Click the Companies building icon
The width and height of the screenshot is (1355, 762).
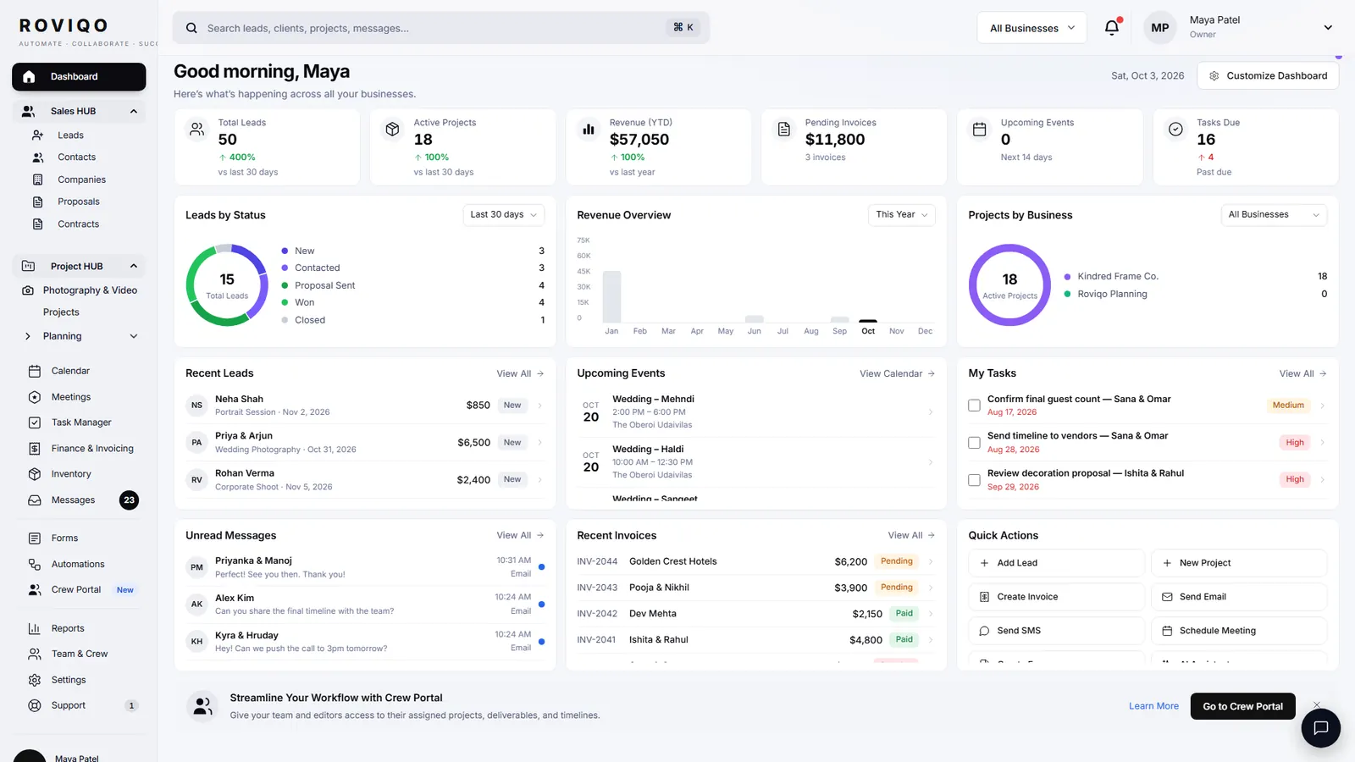[37, 179]
